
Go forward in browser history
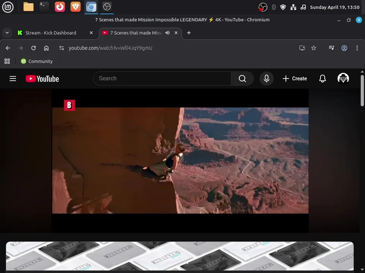tap(21, 48)
